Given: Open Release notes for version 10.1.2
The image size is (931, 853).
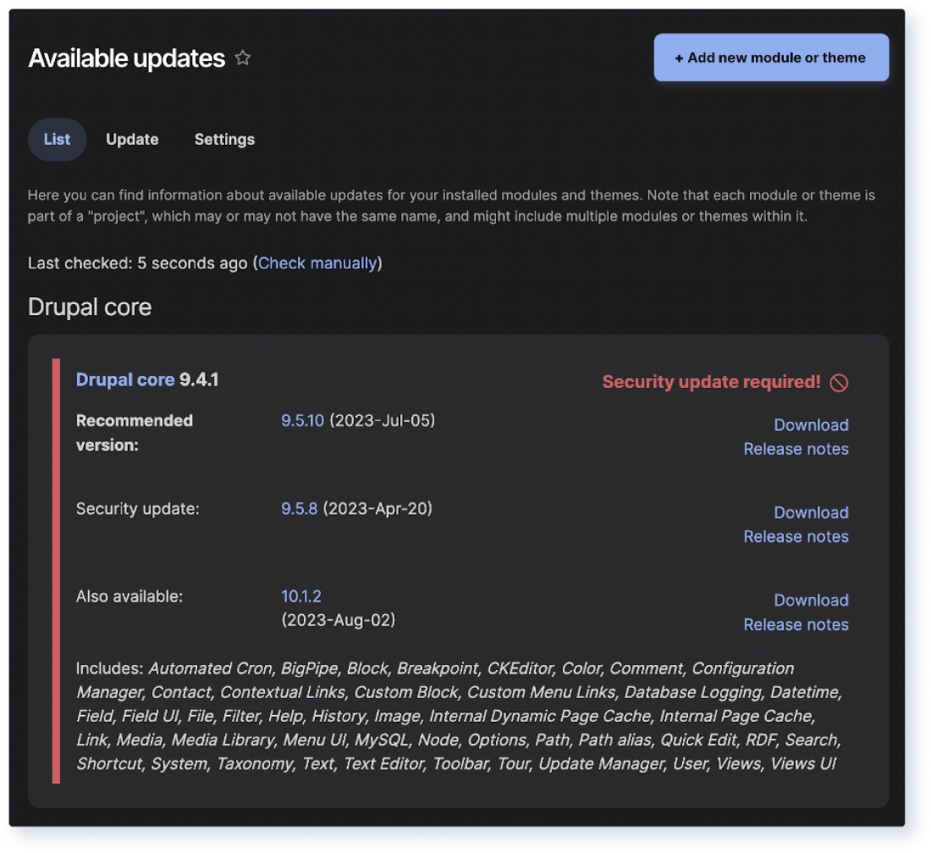Looking at the screenshot, I should click(x=796, y=624).
